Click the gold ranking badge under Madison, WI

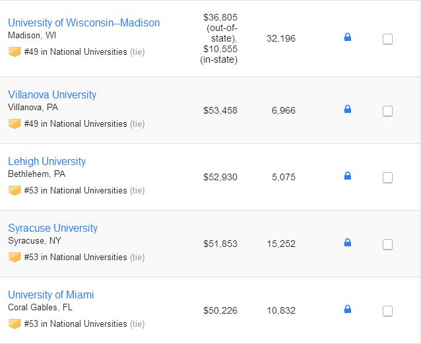tap(15, 52)
